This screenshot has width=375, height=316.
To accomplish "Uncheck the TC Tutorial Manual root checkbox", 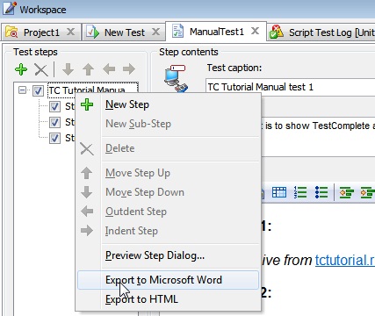I will pos(38,90).
